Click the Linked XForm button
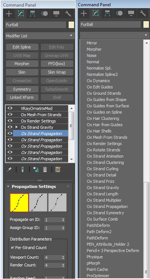150x279 pixels. [x=22, y=97]
